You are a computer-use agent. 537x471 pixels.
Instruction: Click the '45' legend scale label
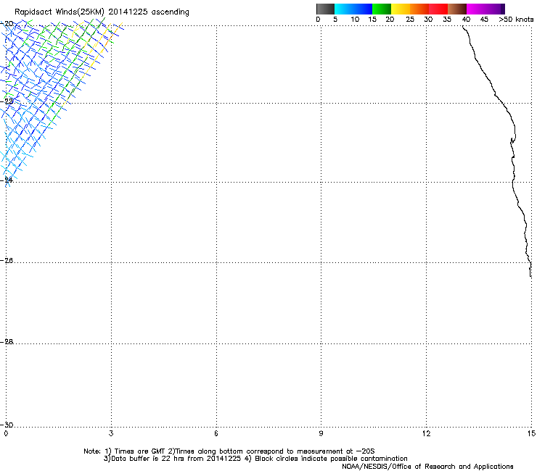tap(484, 20)
